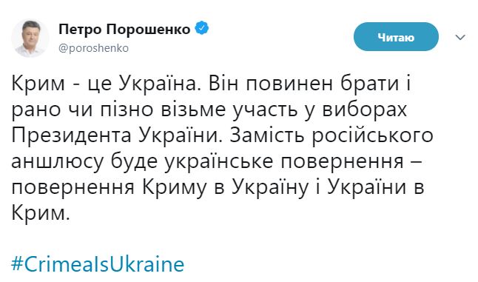
Task: Open the #CrimeaIsUkraine hashtag
Action: [x=98, y=264]
